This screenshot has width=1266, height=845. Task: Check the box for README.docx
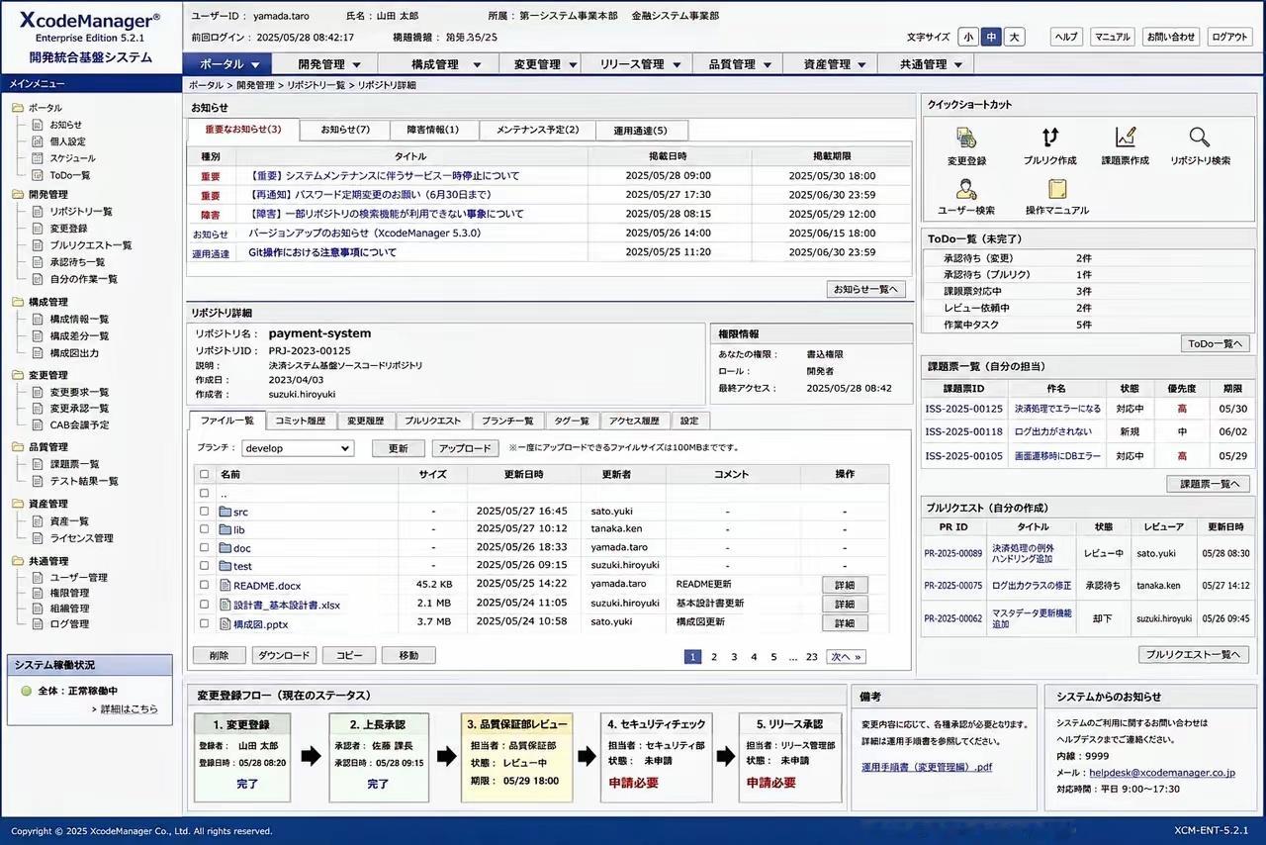click(x=205, y=586)
